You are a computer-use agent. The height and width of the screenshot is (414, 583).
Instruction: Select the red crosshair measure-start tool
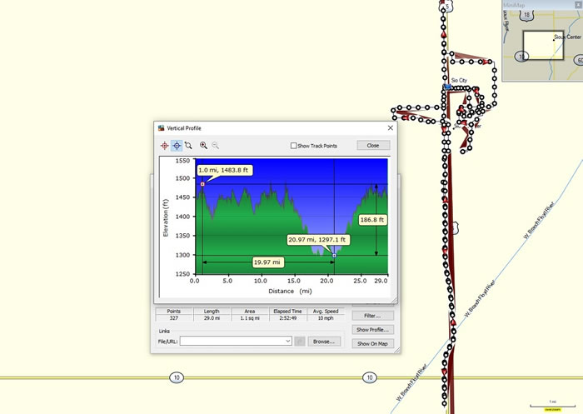pyautogui.click(x=164, y=146)
